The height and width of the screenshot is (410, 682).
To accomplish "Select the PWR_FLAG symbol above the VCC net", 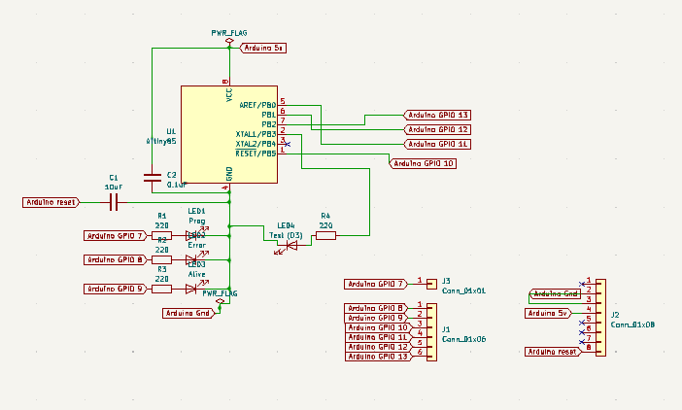I will (229, 41).
